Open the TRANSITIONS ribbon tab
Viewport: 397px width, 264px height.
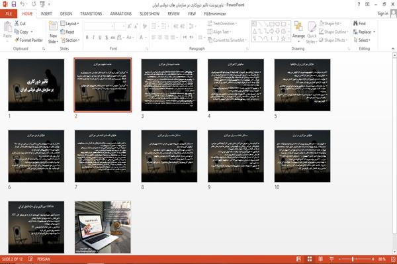pyautogui.click(x=91, y=14)
